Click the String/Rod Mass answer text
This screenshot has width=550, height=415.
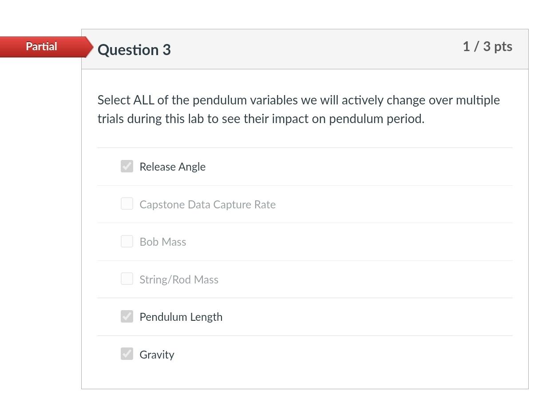[x=179, y=279]
